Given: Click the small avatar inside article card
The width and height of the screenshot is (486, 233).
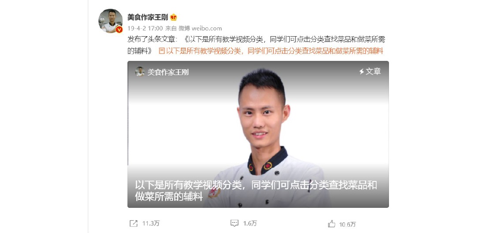Looking at the screenshot, I should point(140,71).
